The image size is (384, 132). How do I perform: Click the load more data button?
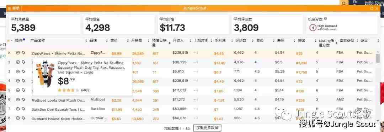coord(207,128)
